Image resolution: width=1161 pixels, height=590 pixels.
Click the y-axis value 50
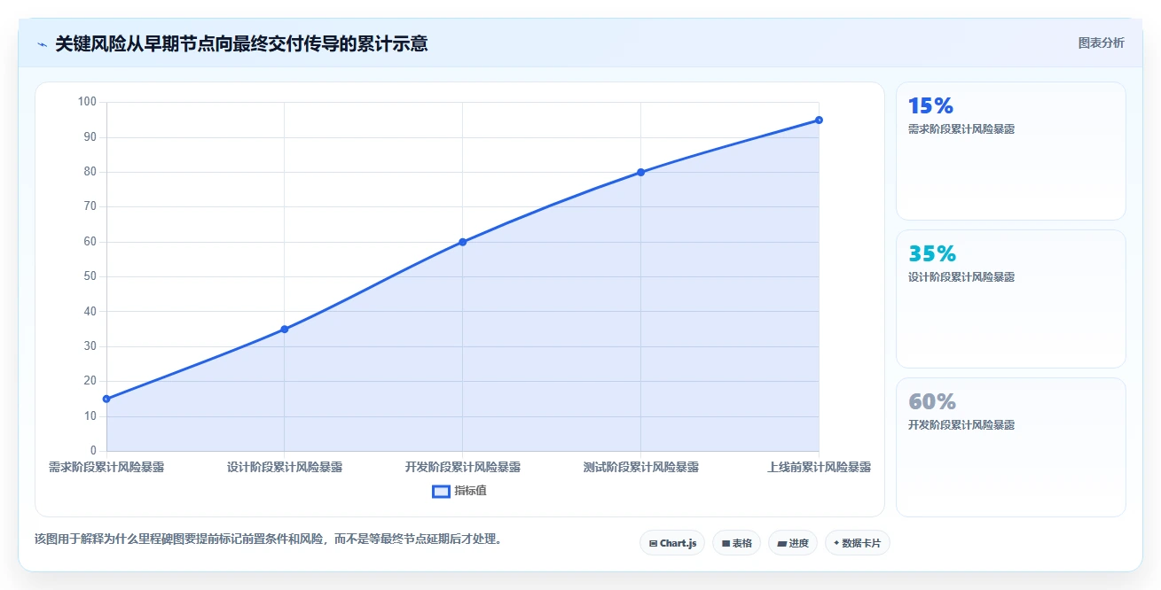click(90, 276)
